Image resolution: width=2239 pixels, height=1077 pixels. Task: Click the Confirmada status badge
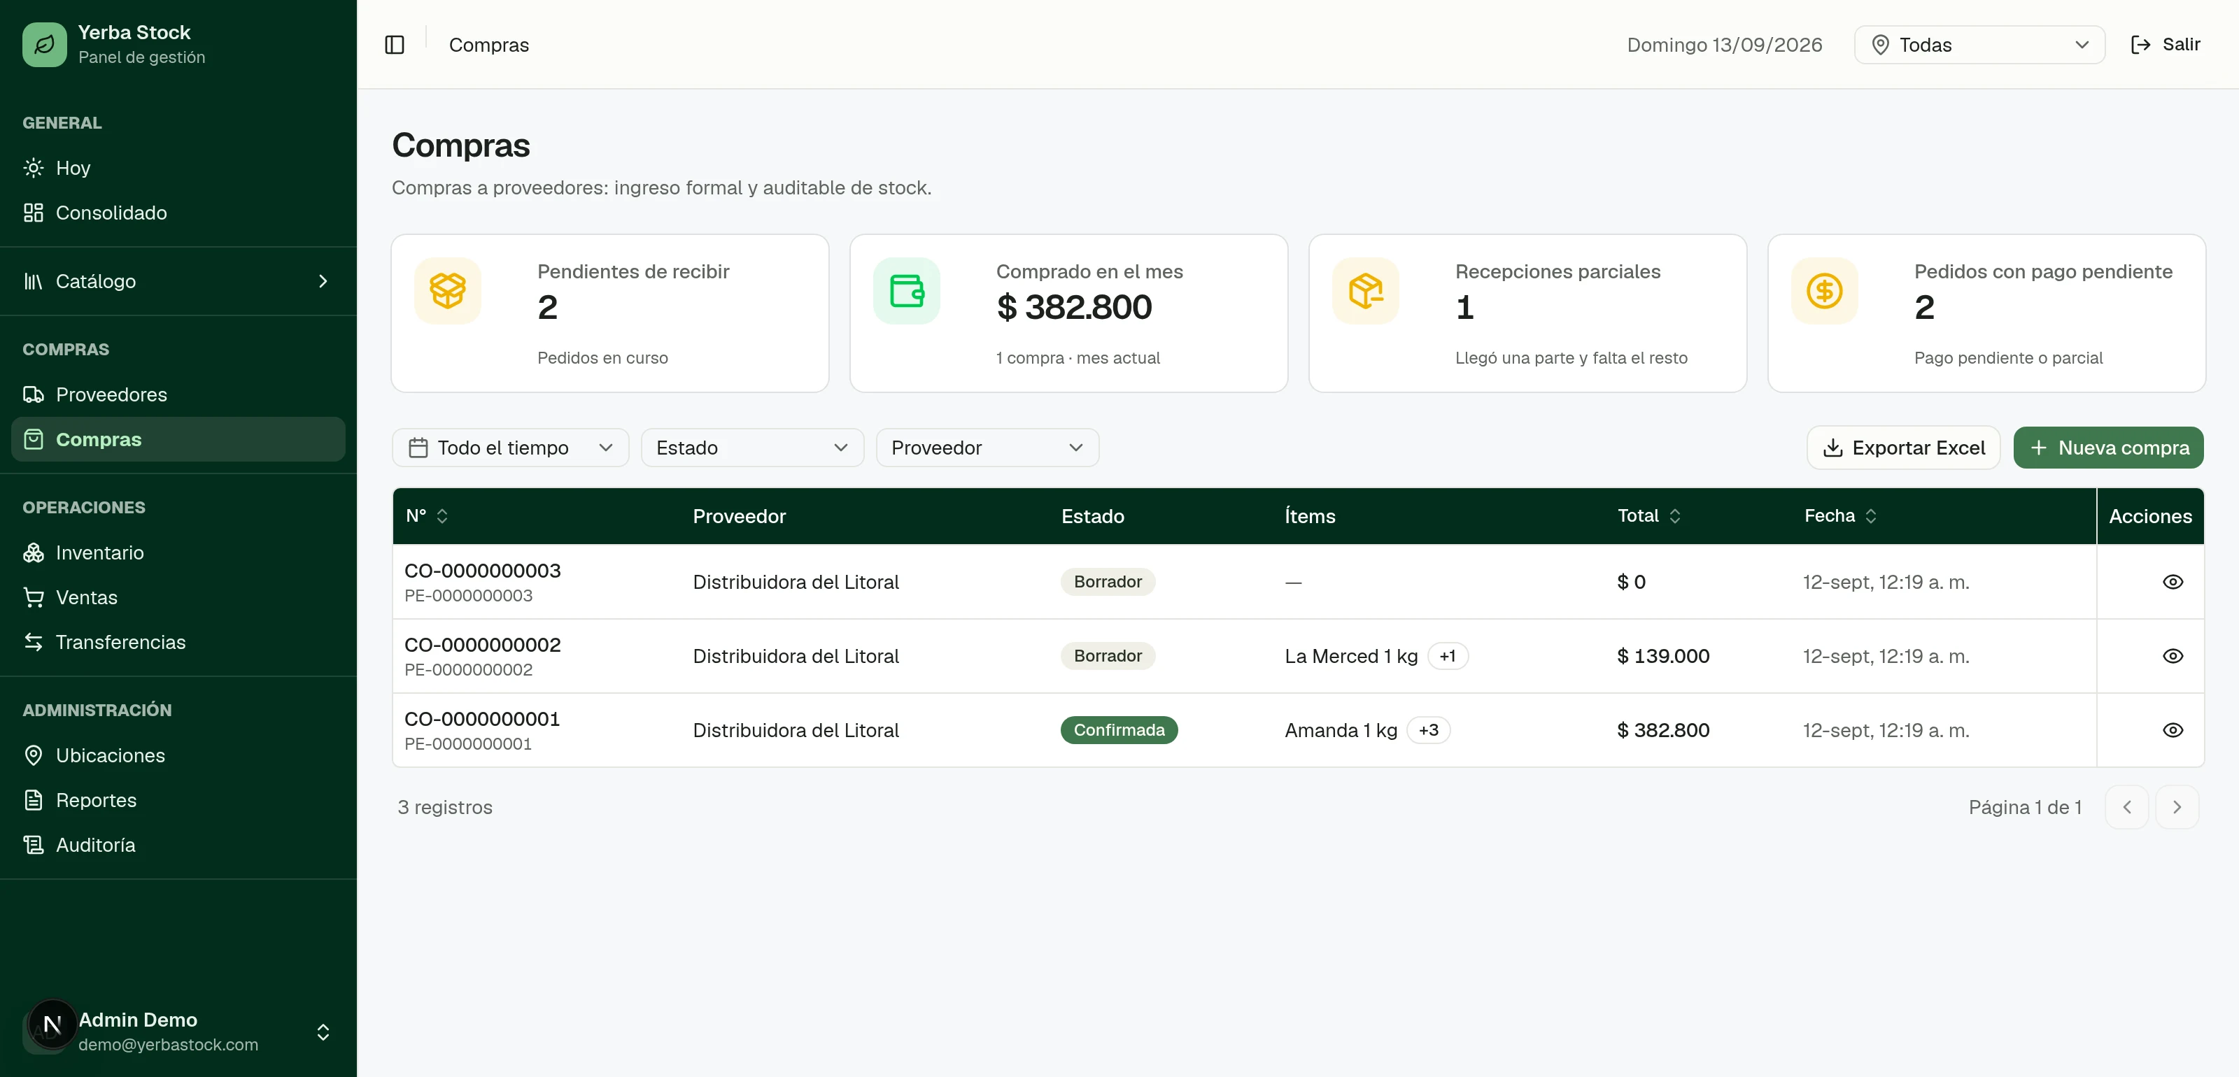coord(1119,730)
